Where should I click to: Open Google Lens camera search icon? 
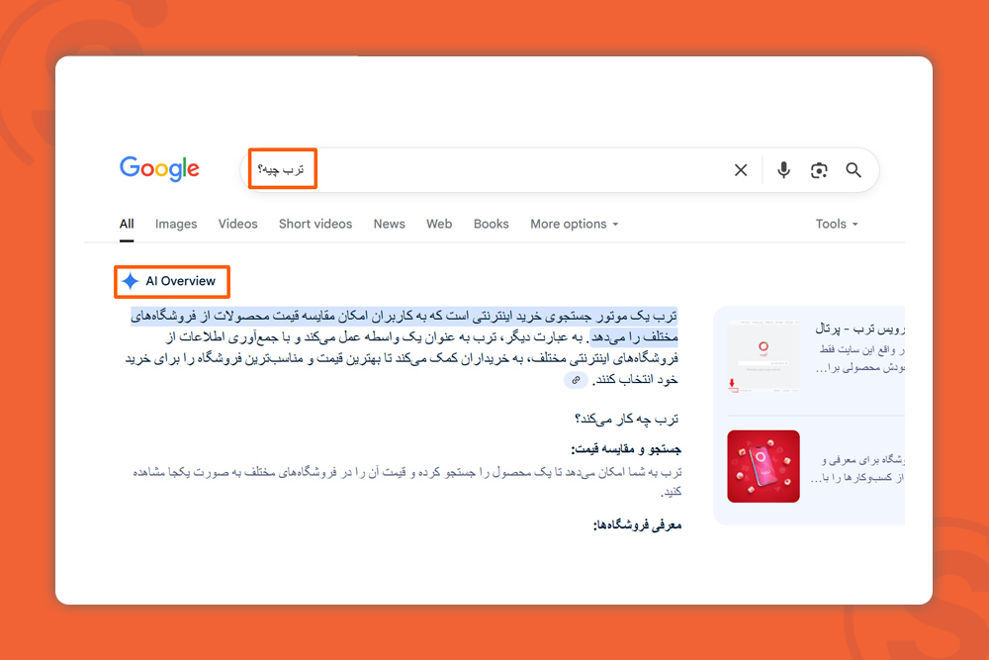click(819, 170)
